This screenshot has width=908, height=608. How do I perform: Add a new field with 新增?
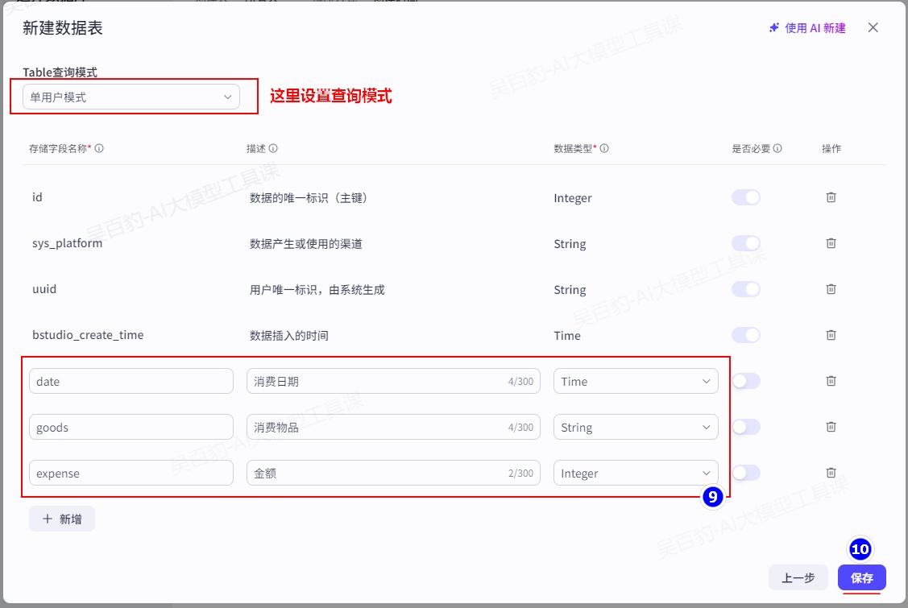tap(62, 519)
